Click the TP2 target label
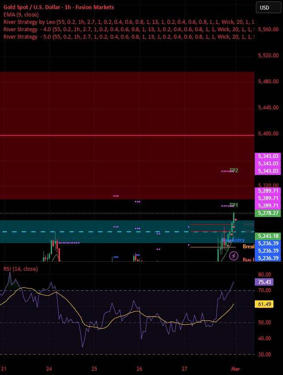This screenshot has width=283, height=375. [x=234, y=170]
